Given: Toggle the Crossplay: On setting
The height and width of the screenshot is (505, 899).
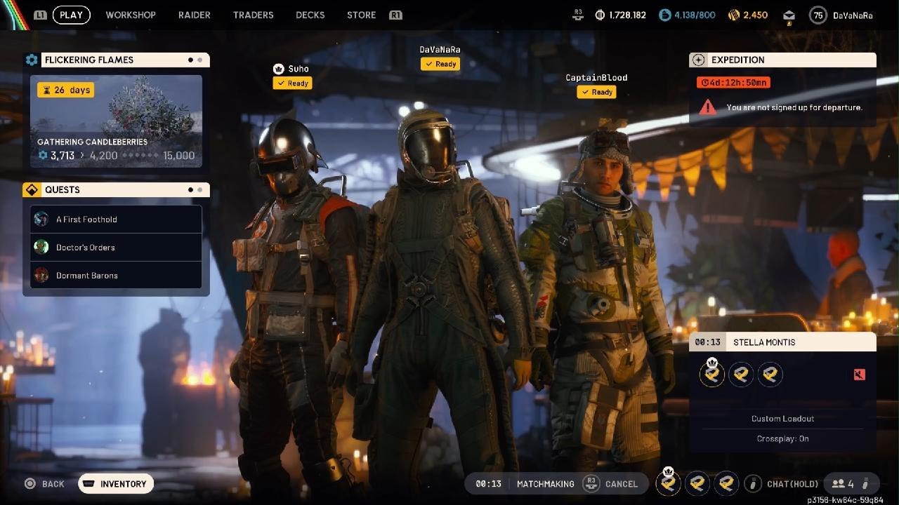Looking at the screenshot, I should tap(782, 438).
